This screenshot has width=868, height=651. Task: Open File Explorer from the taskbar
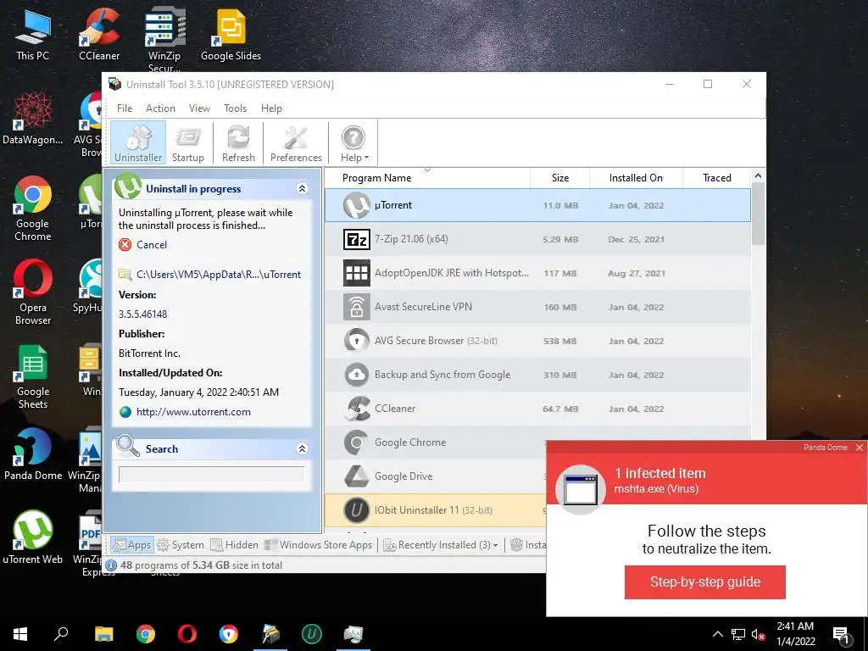(103, 634)
